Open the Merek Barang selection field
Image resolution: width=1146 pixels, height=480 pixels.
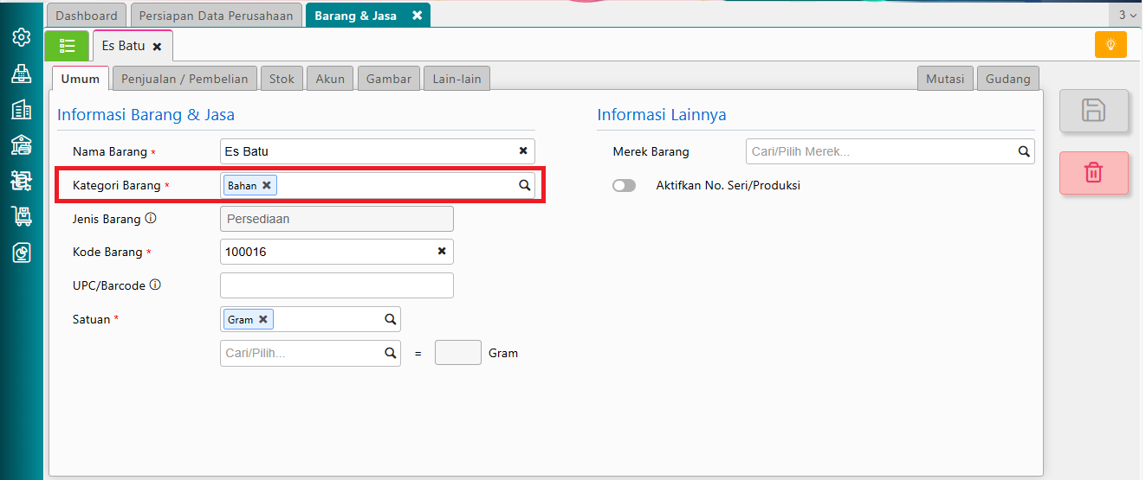point(890,151)
